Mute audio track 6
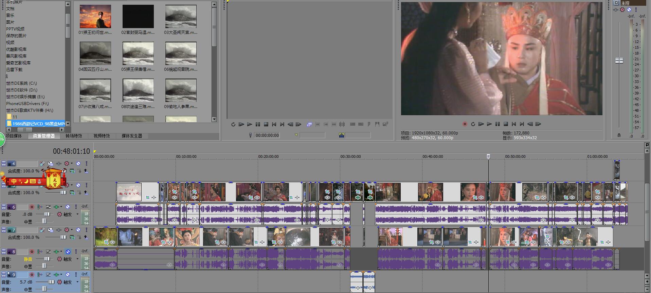This screenshot has height=293, width=651. pyautogui.click(x=68, y=207)
